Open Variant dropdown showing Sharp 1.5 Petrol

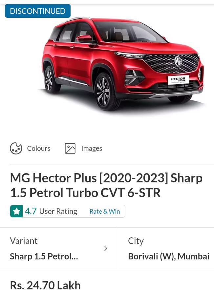tap(59, 248)
